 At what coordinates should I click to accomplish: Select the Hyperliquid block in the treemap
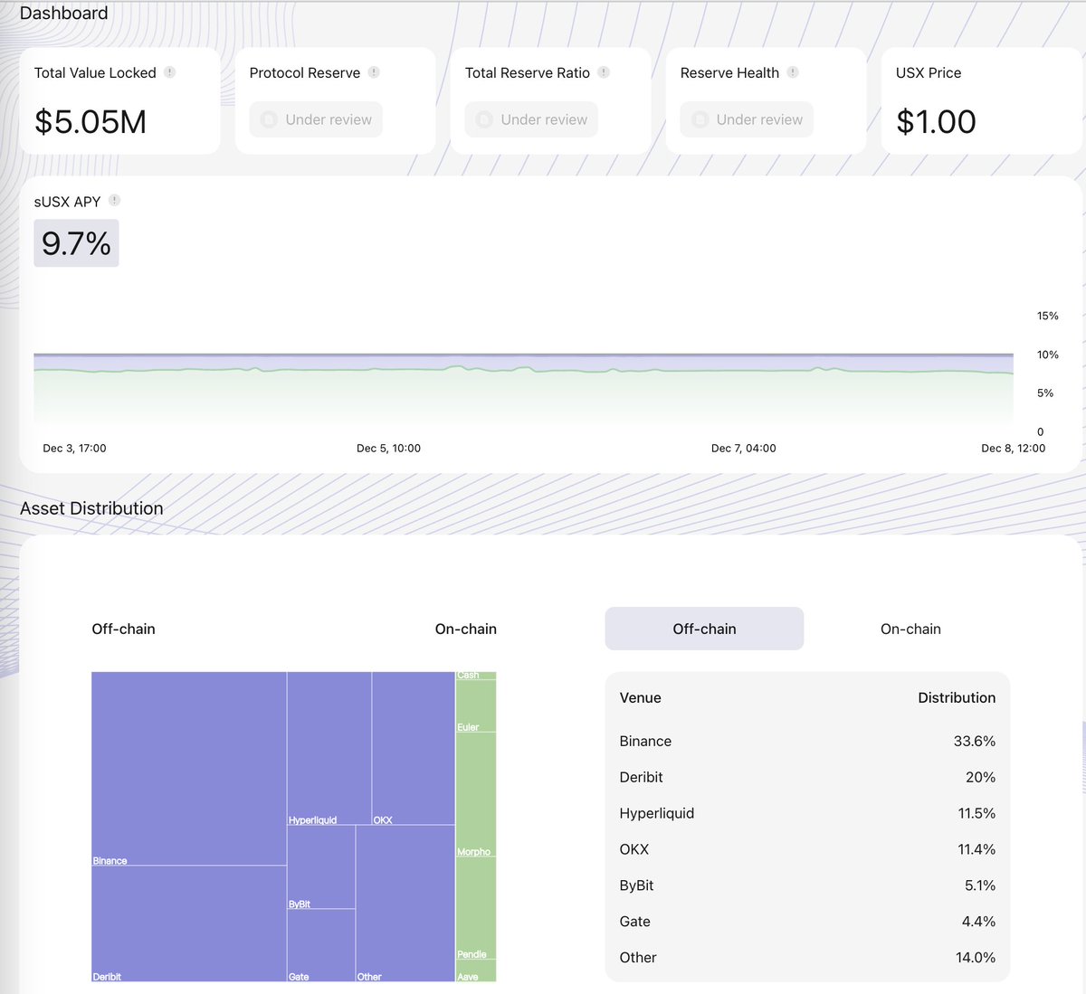pyautogui.click(x=329, y=748)
